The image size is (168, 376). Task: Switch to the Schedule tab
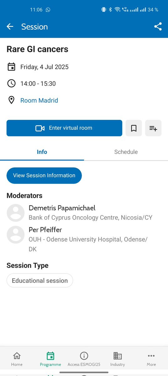[126, 152]
